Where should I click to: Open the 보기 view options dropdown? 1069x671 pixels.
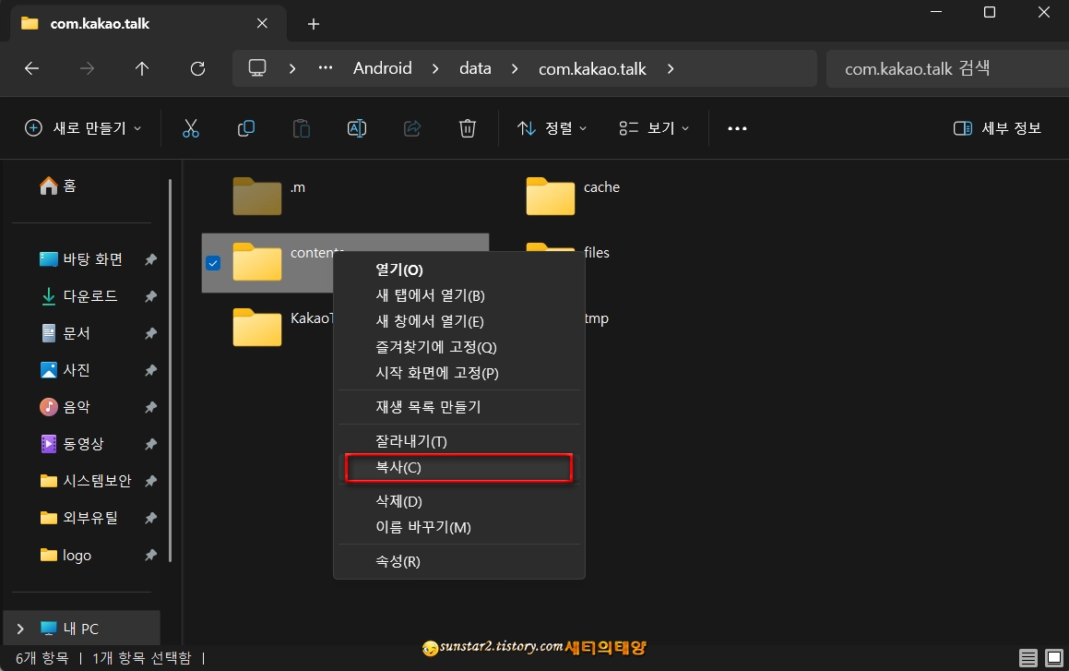click(654, 128)
